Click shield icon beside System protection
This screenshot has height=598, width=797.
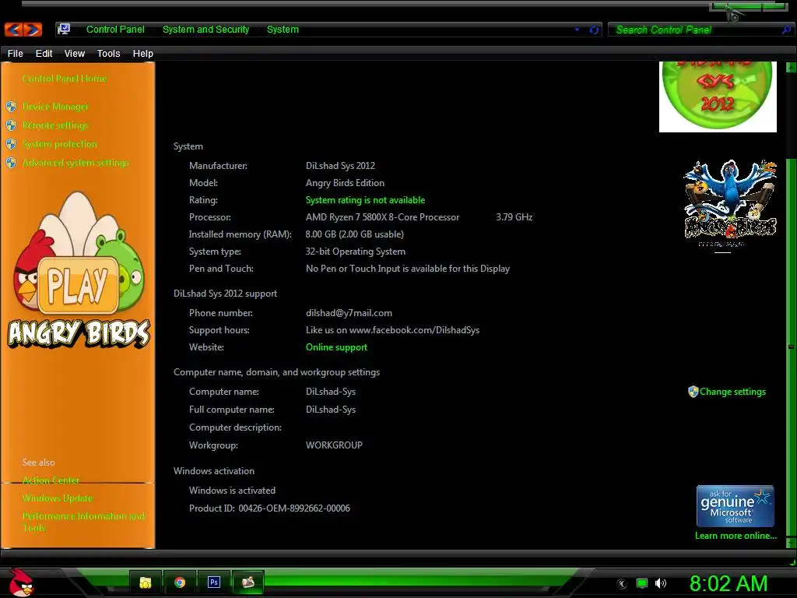(x=11, y=144)
